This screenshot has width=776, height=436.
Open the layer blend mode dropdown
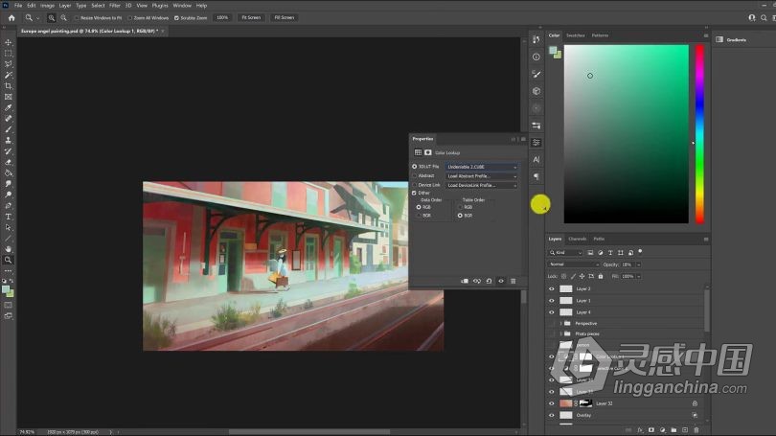point(574,264)
